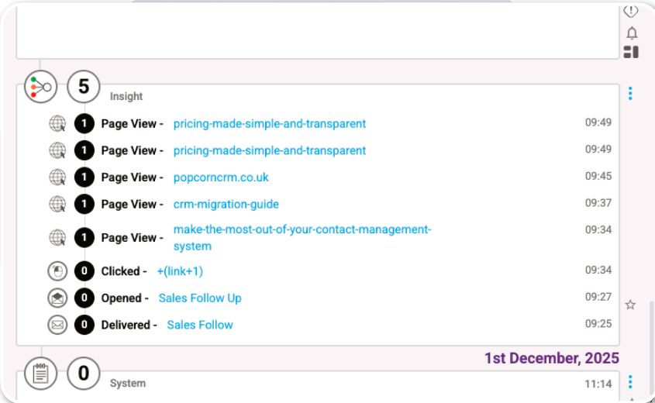
Task: Open the dashboard layout panel icon
Action: click(x=631, y=52)
